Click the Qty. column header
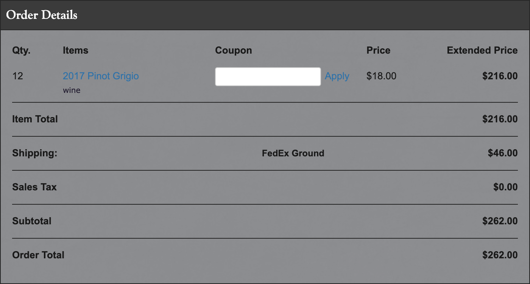This screenshot has width=530, height=284. 22,51
